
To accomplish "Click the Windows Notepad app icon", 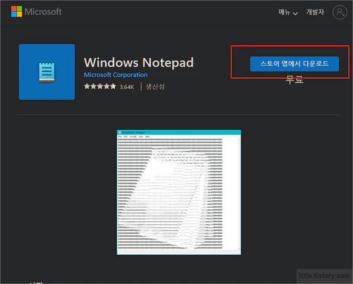I will [x=47, y=72].
